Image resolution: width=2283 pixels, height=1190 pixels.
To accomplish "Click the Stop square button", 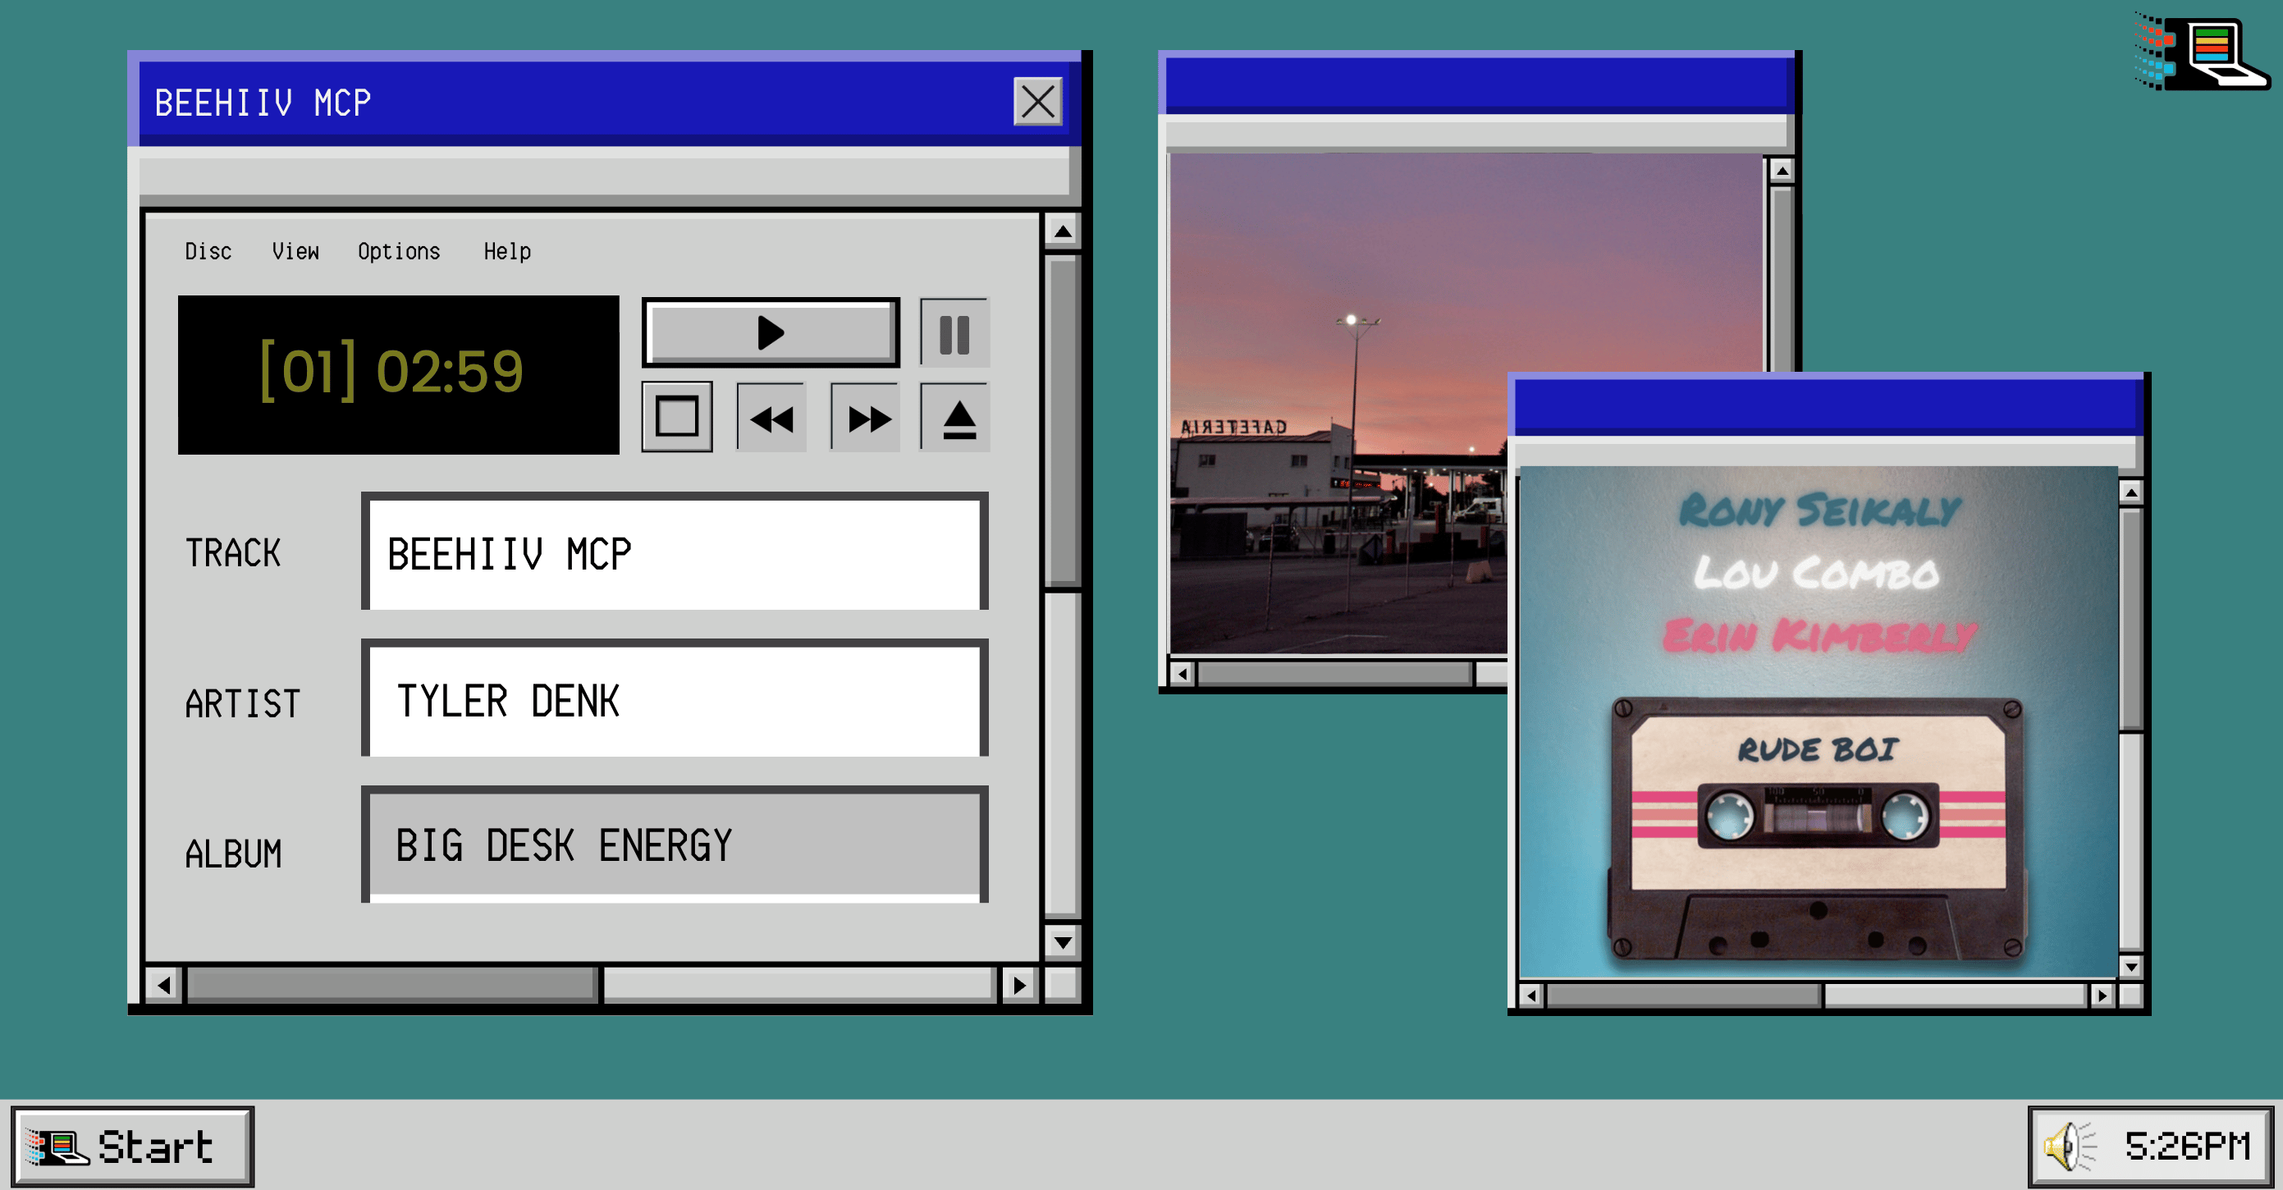I will (677, 418).
